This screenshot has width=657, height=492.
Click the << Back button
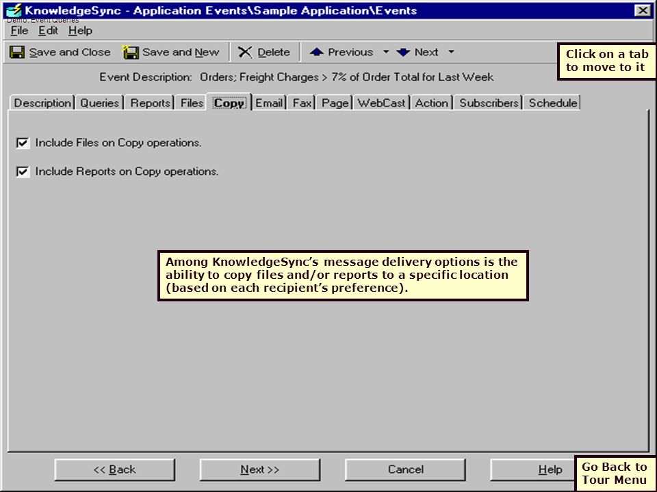point(115,469)
